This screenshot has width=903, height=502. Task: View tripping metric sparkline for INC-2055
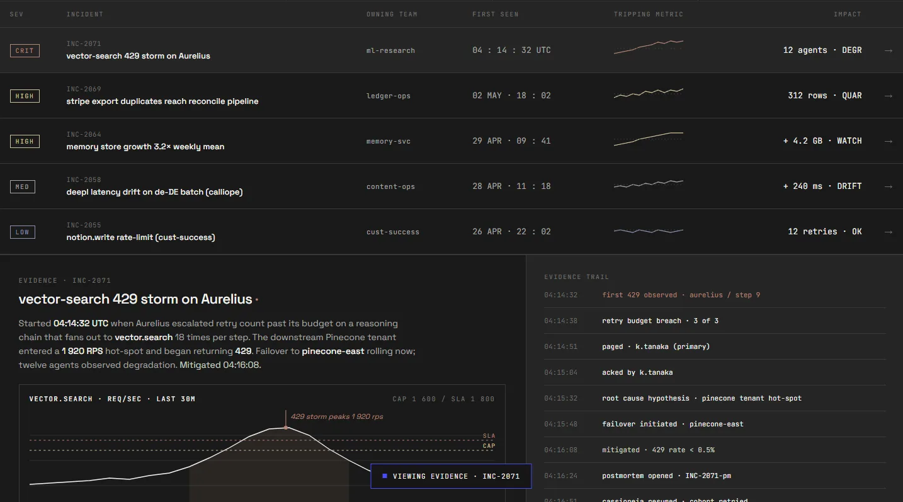[649, 231]
